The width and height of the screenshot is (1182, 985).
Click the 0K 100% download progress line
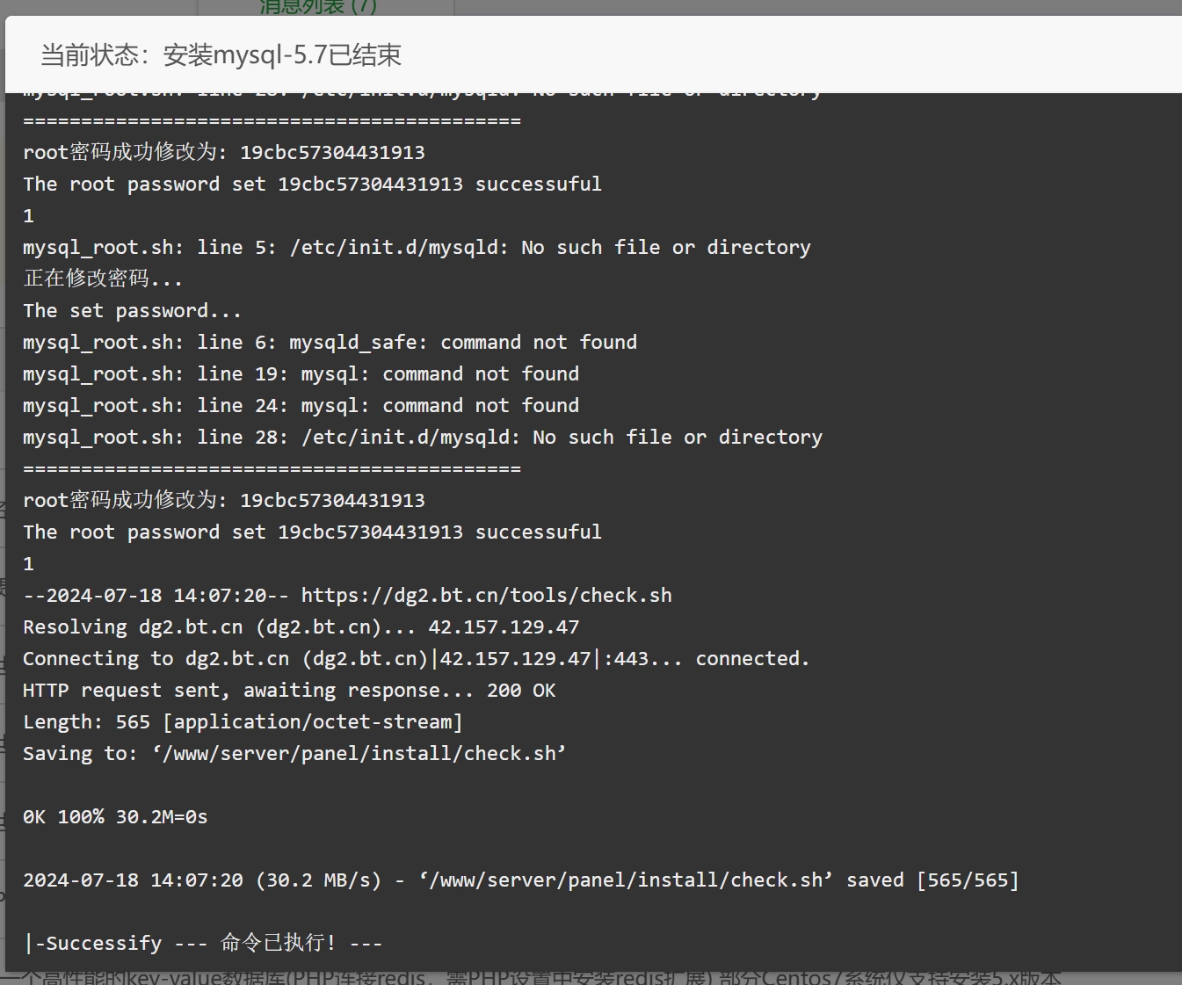[115, 817]
